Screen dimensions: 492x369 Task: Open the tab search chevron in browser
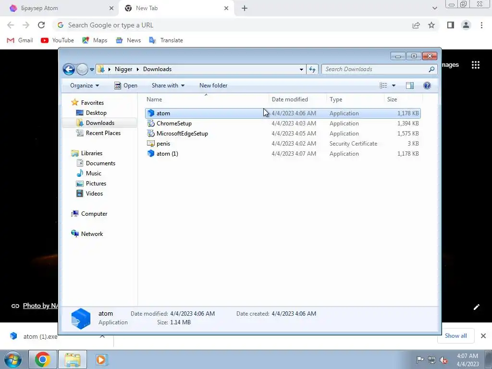click(434, 8)
